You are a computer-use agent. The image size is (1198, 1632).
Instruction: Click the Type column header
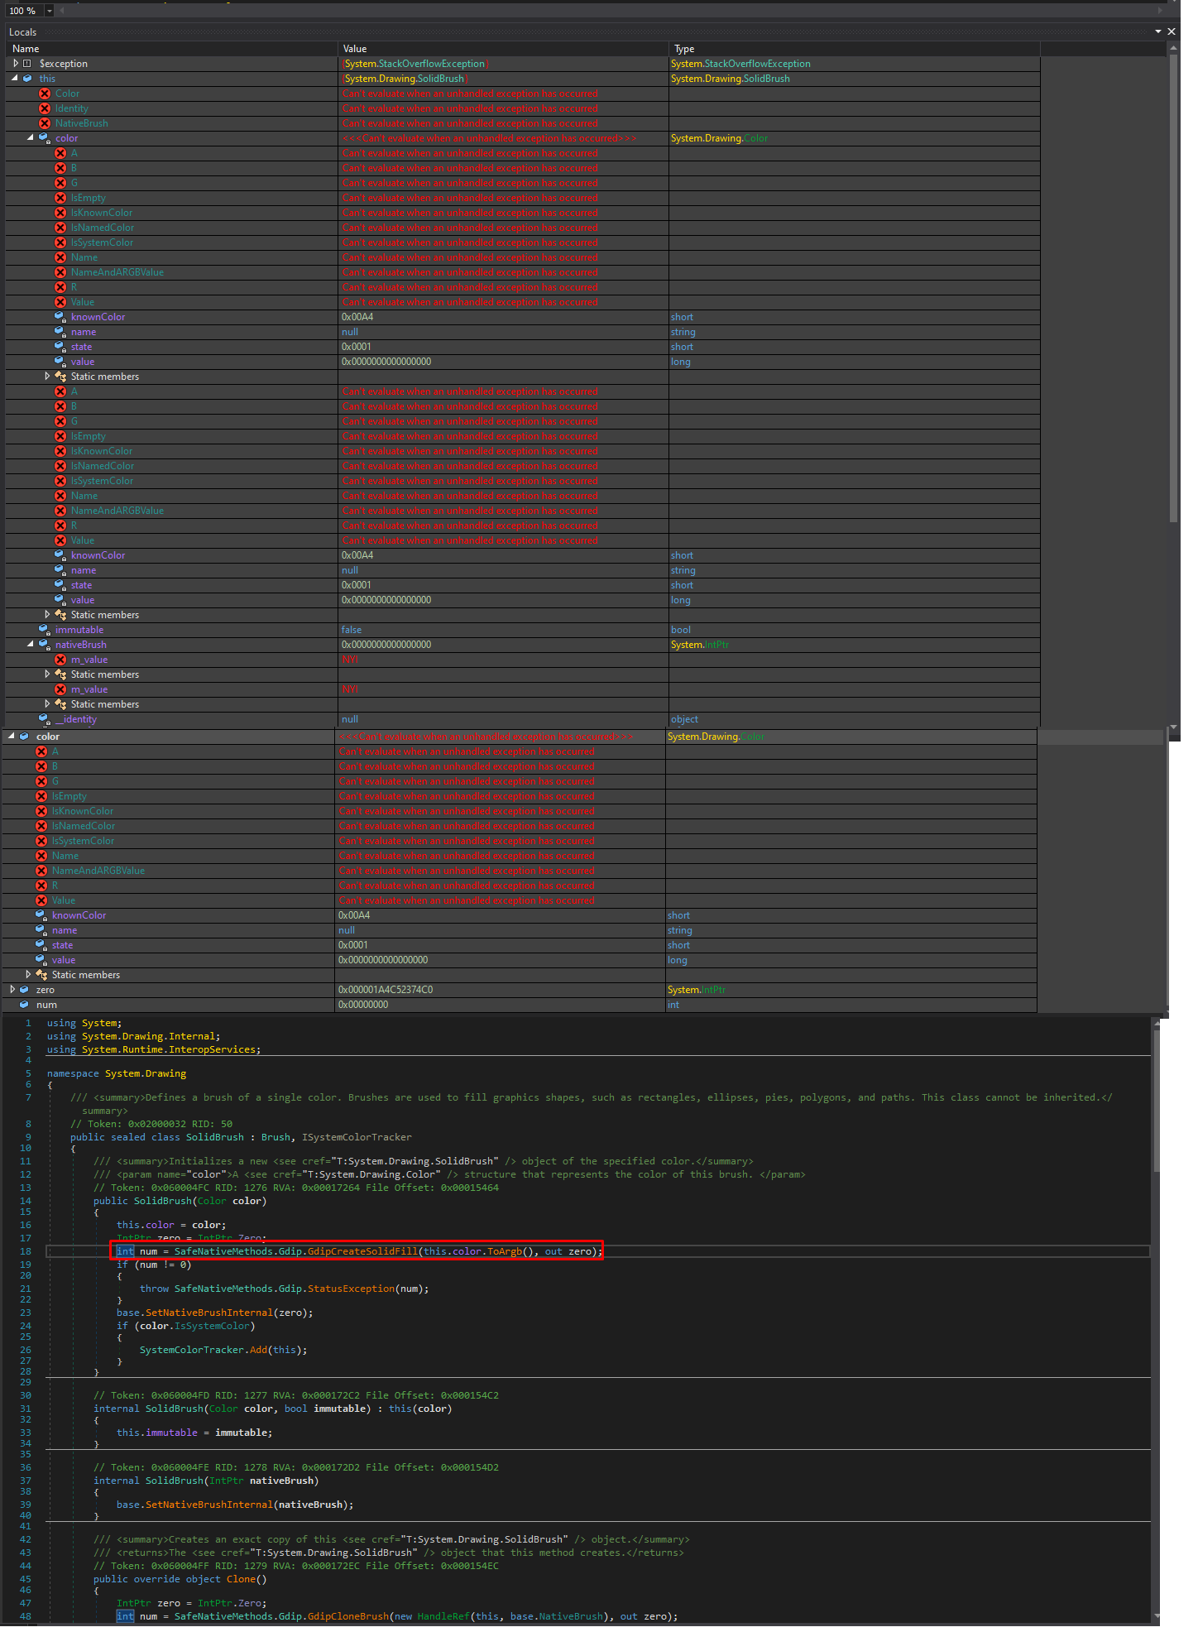684,49
